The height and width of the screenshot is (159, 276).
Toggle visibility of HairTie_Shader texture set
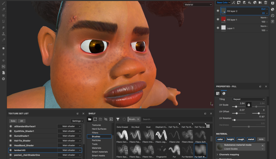(11, 141)
